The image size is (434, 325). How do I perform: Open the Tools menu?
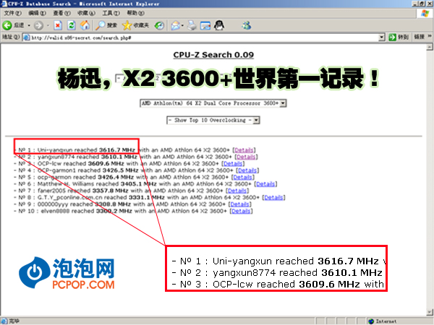coord(111,13)
